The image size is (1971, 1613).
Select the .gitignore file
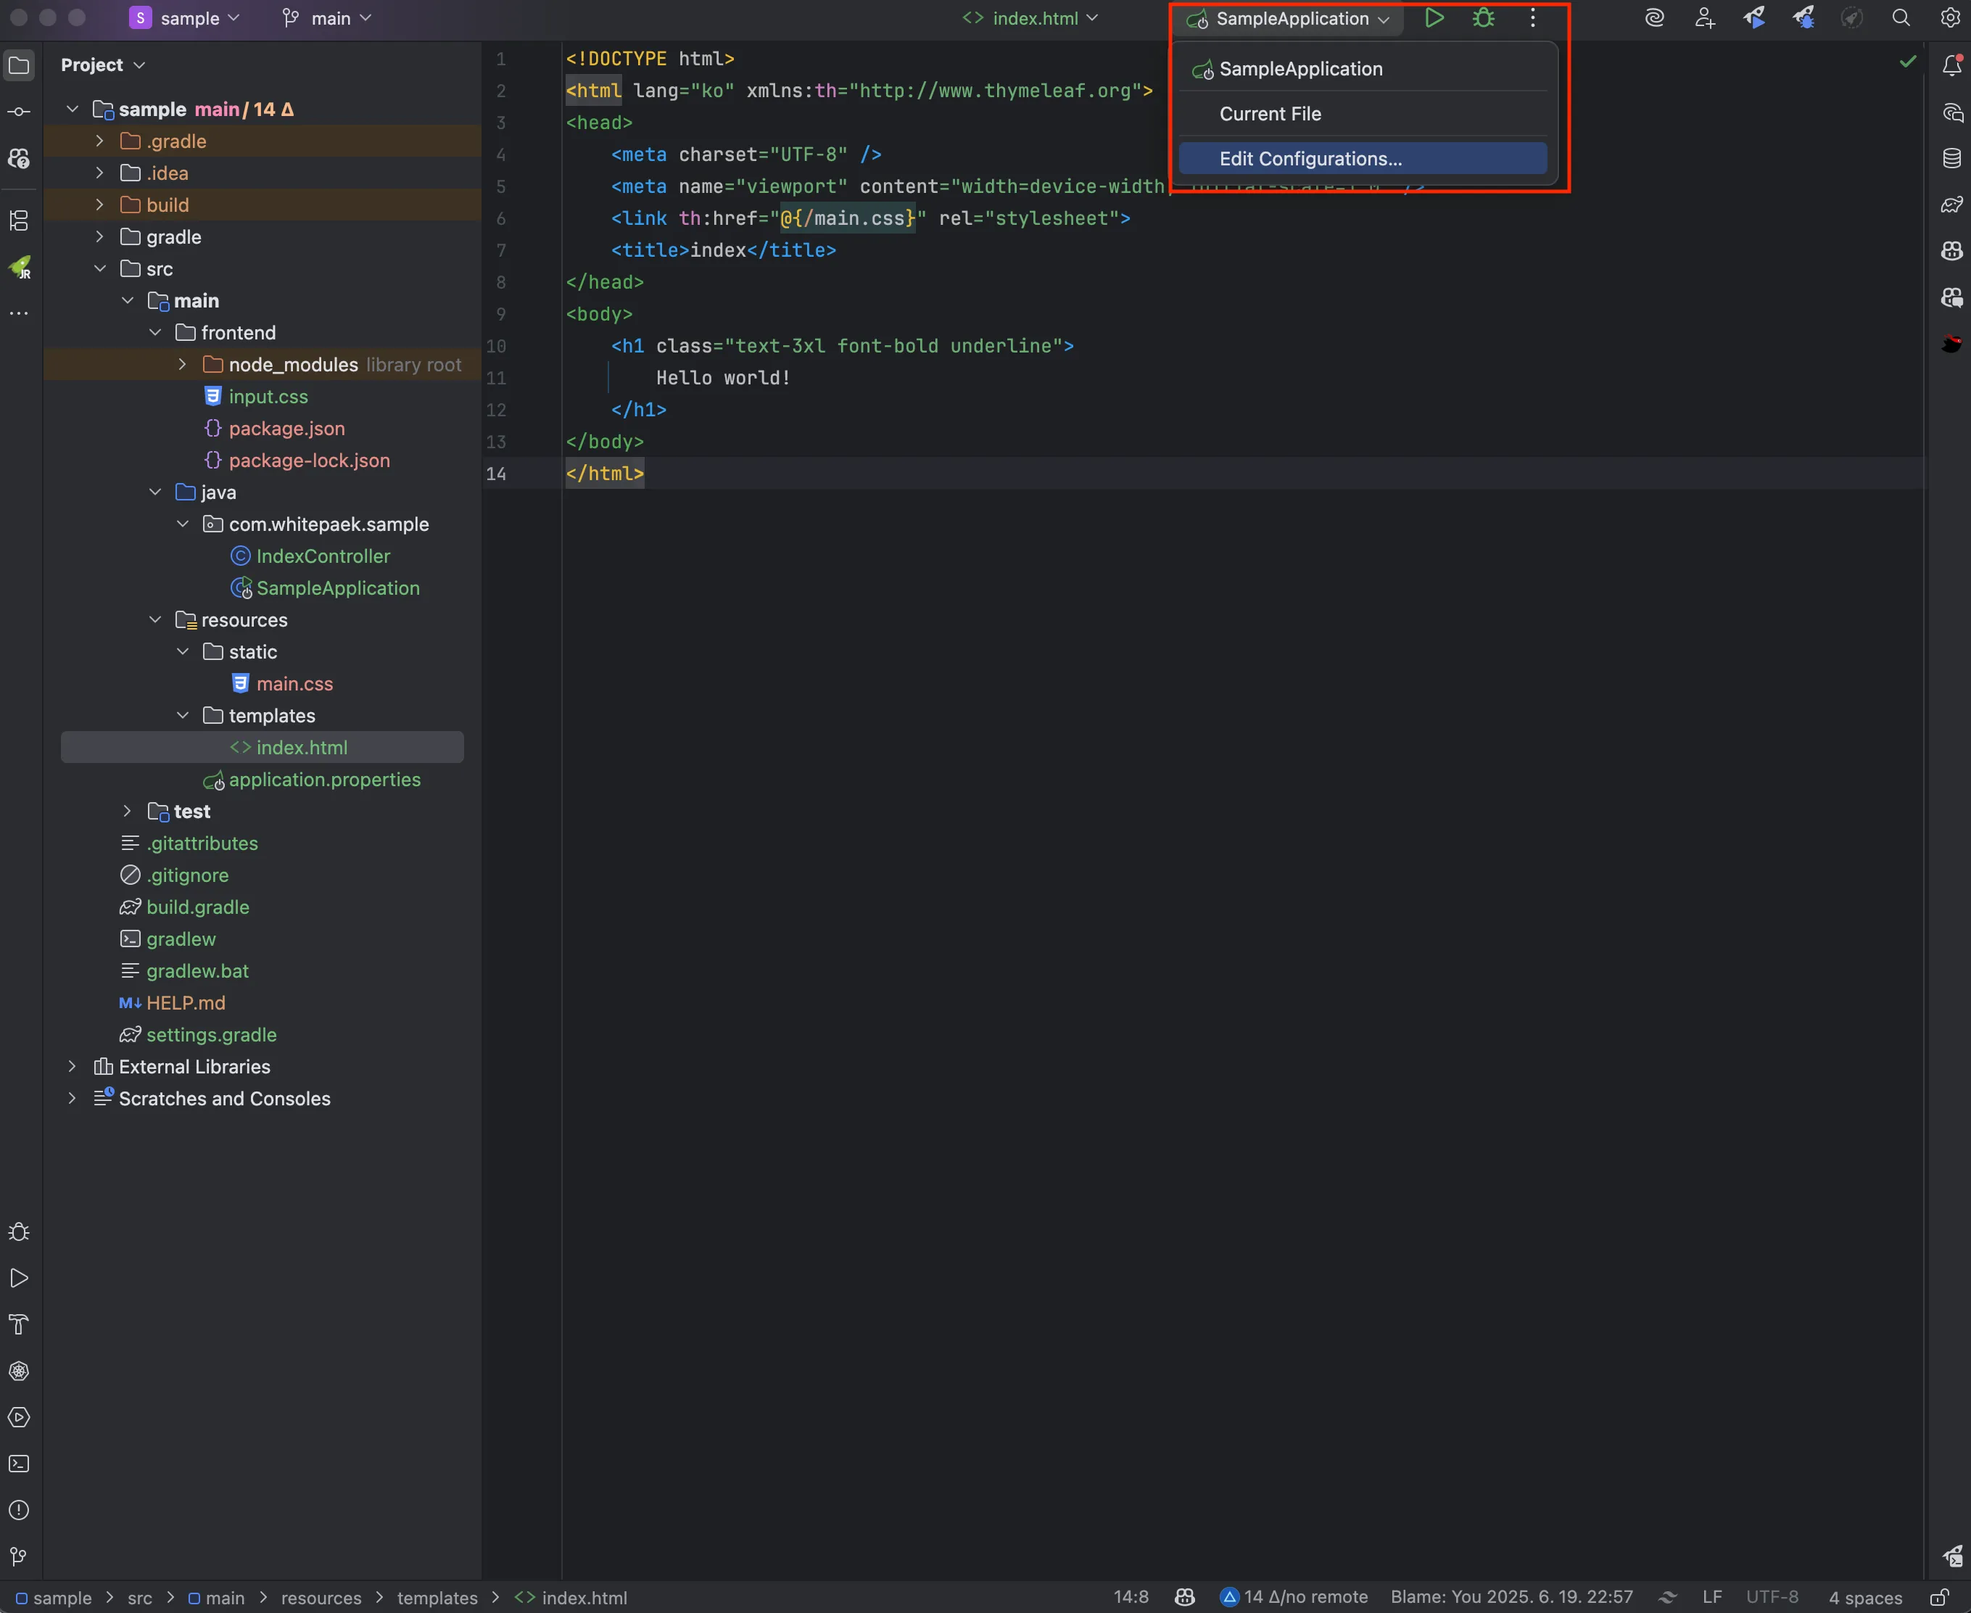click(186, 875)
